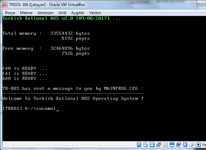Click the 7926 pages value
This screenshot has height=150, width=206.
pyautogui.click(x=76, y=54)
